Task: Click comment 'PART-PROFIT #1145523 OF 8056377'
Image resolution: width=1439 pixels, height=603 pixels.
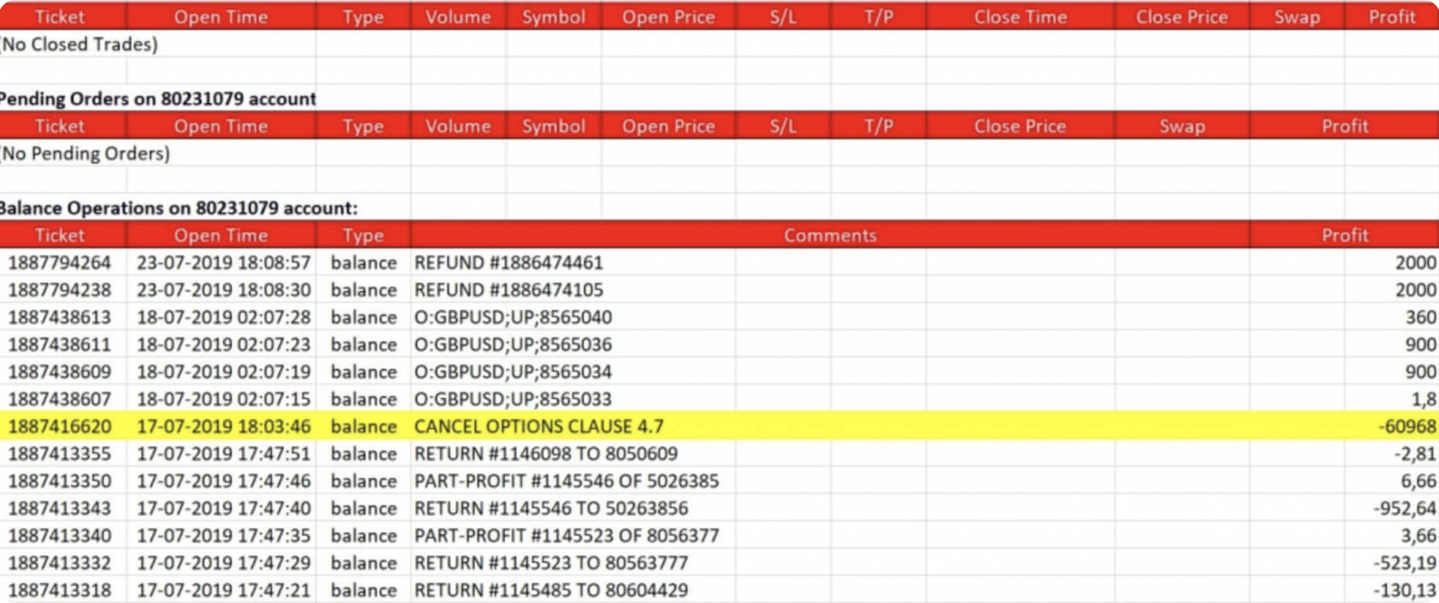Action: click(x=567, y=536)
